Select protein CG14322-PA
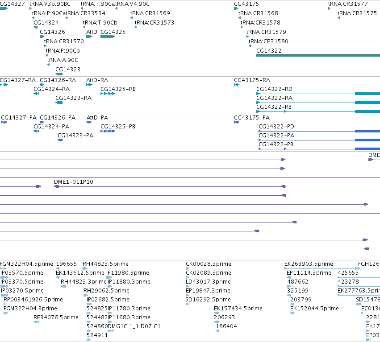Screen dimensions: 380x342 319,140
